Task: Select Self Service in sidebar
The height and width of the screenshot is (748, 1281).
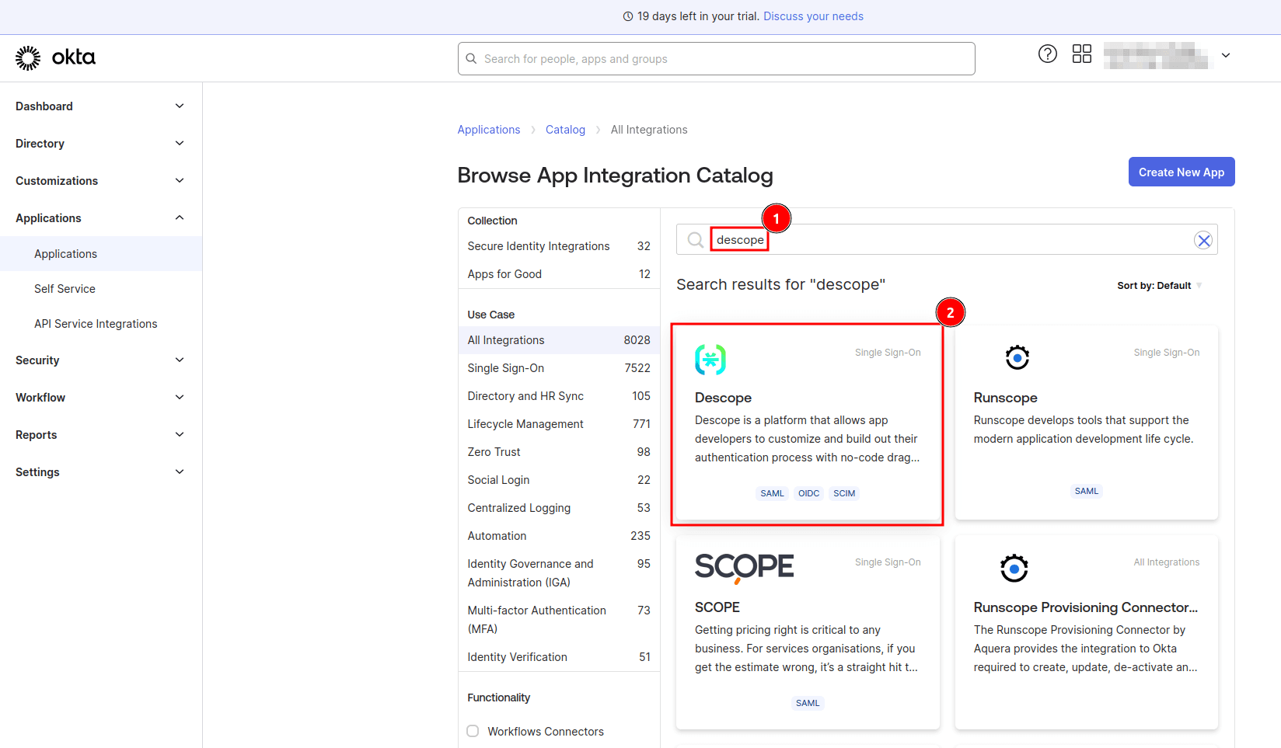Action: [x=65, y=289]
